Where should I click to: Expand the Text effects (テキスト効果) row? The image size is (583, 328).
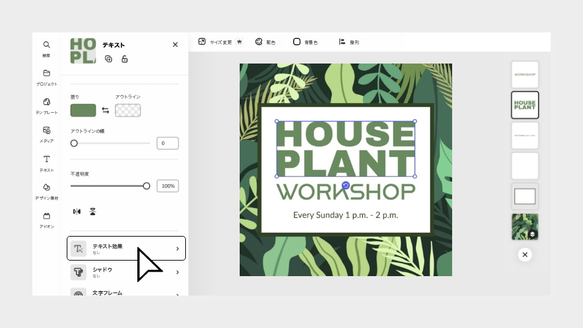click(x=126, y=248)
